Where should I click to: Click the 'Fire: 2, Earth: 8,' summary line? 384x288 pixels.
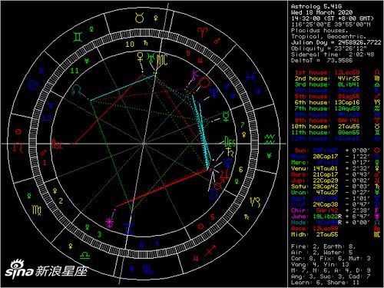pyautogui.click(x=323, y=247)
